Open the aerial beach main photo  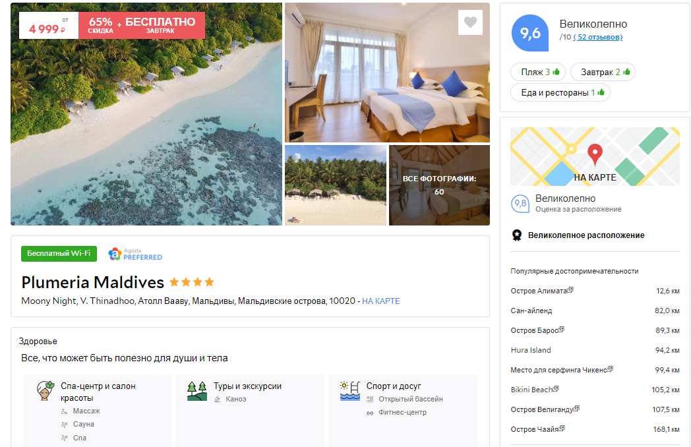coord(146,114)
